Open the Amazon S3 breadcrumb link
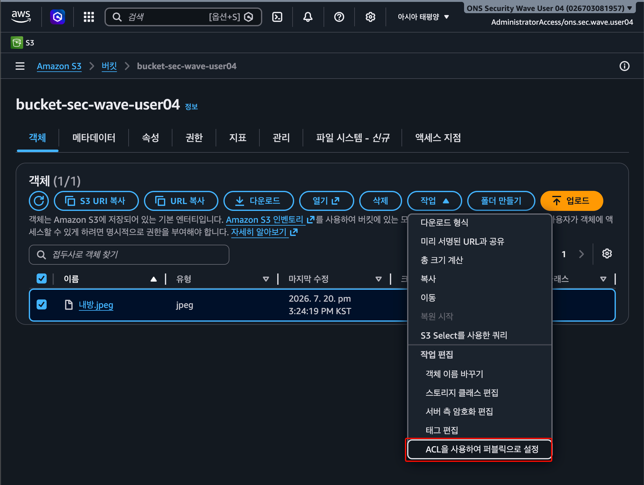The image size is (644, 485). [59, 66]
